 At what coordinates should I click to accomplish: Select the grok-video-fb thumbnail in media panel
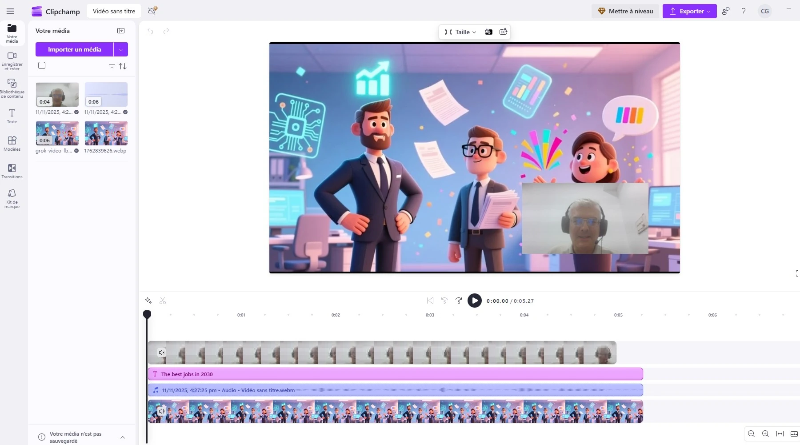pos(57,133)
